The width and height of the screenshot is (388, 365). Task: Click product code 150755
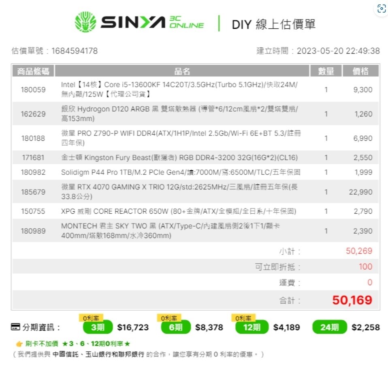[x=33, y=211]
